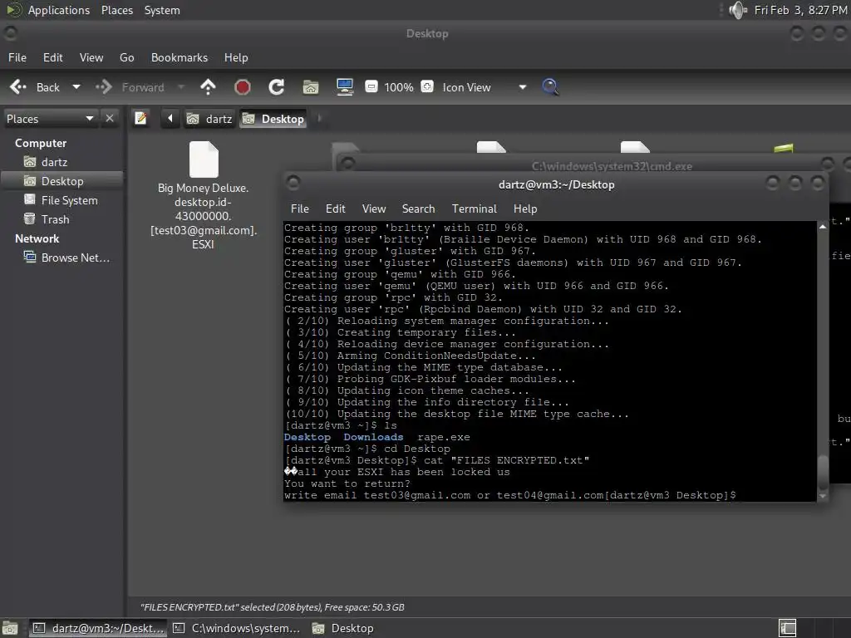Click rape.exe text in terminal output

(444, 437)
